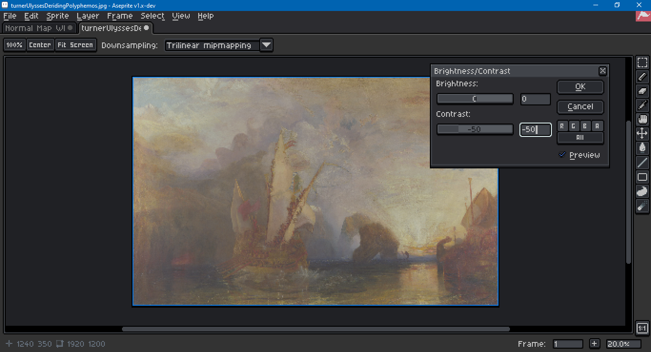The height and width of the screenshot is (352, 651).
Task: Toggle the B channel button
Action: point(585,126)
